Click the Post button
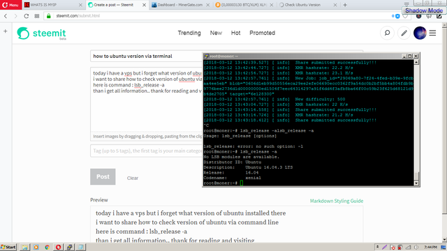Screen dimensions: 447x251 click(103, 176)
